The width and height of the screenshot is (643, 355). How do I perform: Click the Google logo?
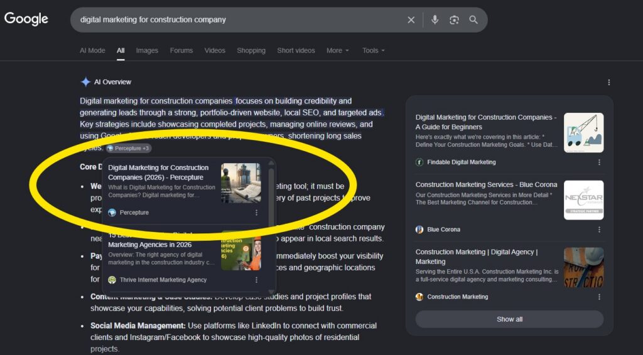26,18
